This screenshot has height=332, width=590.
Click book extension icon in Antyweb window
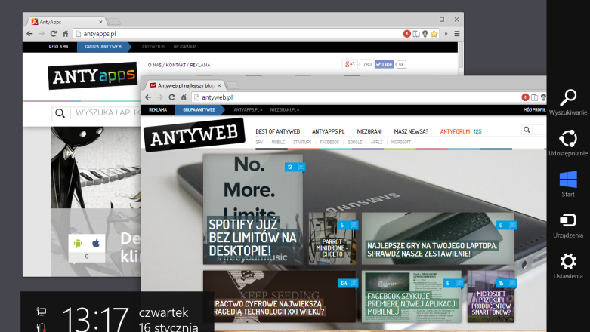click(x=534, y=97)
